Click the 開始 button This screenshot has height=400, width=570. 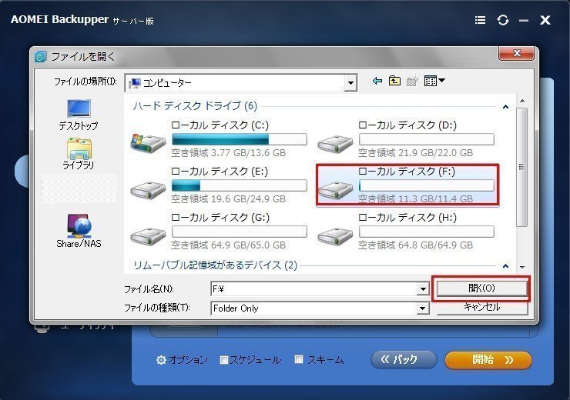coord(488,360)
